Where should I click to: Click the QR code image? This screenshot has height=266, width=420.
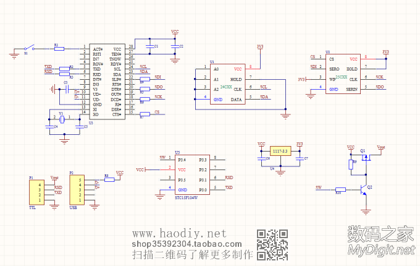272,244
